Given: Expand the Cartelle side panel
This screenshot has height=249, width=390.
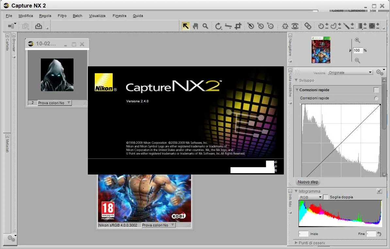Looking at the screenshot, I should point(7,35).
